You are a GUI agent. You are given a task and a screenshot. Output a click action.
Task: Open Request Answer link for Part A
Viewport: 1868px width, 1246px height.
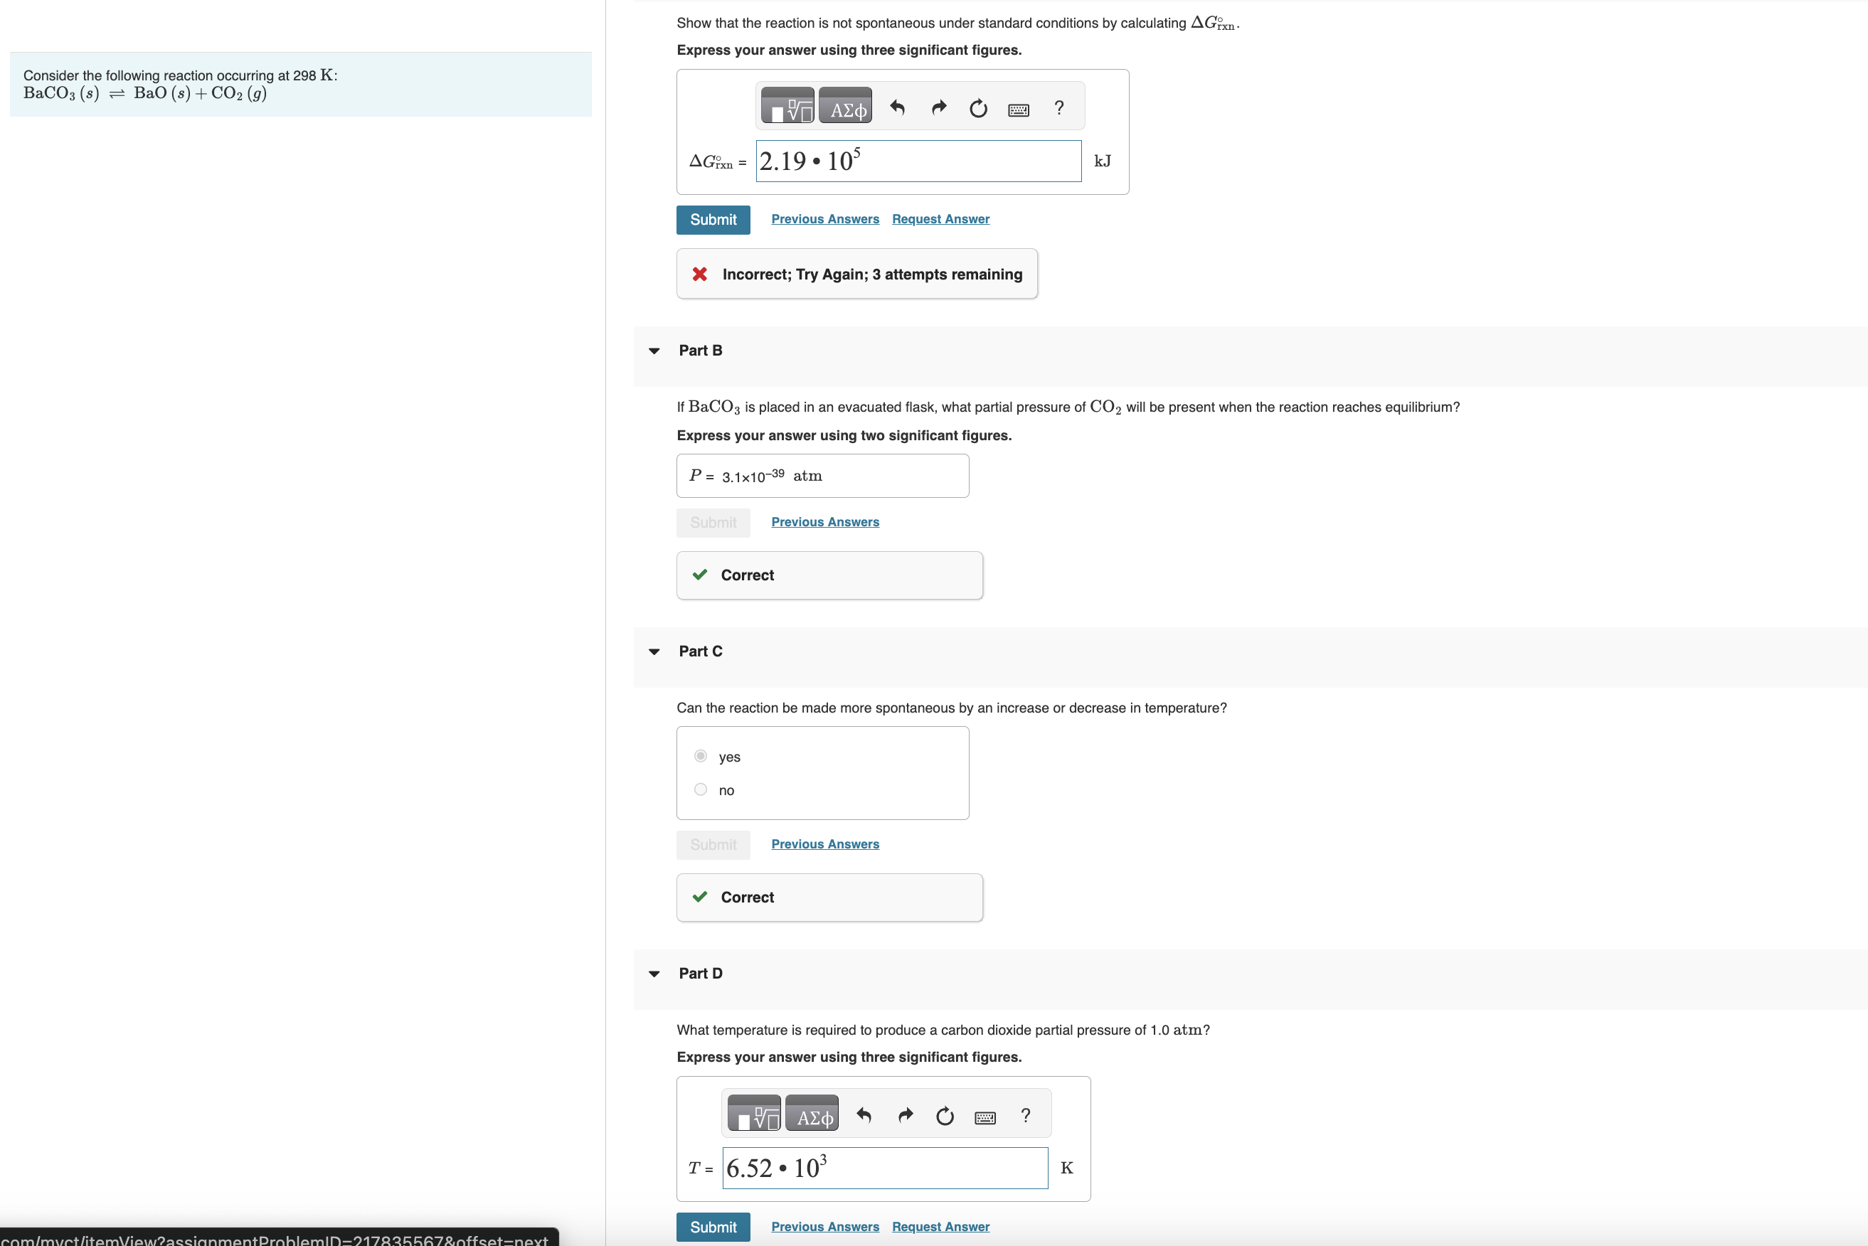(940, 219)
